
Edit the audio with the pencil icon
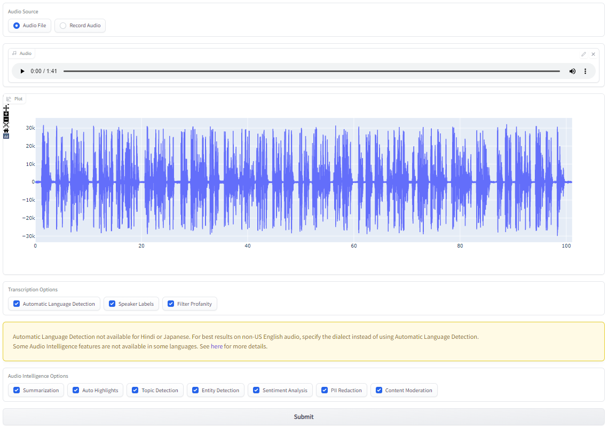[x=583, y=54]
